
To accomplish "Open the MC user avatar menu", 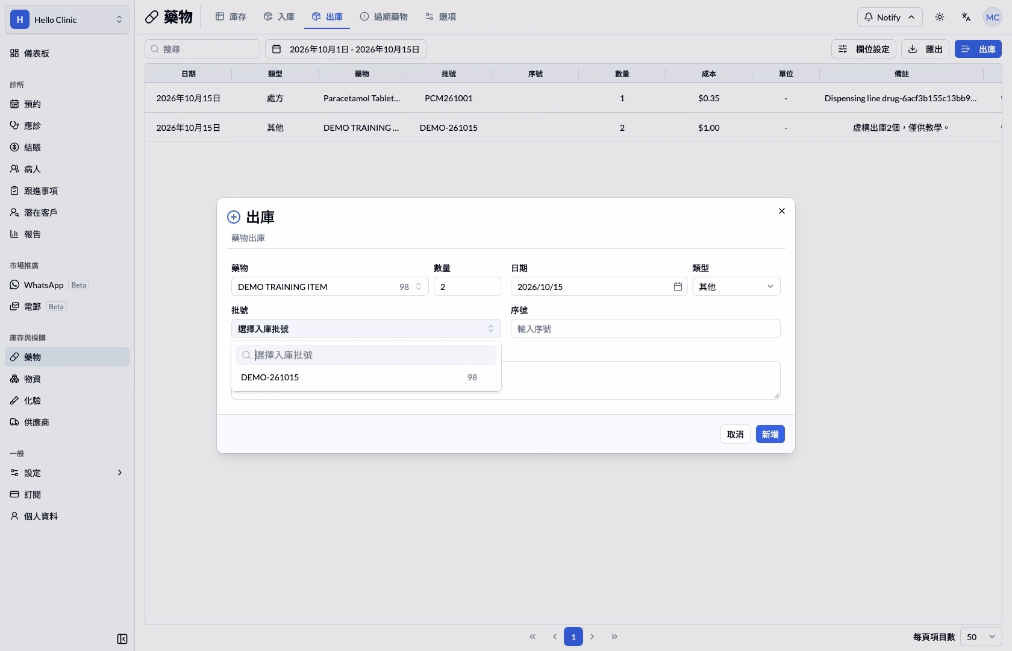I will (993, 17).
